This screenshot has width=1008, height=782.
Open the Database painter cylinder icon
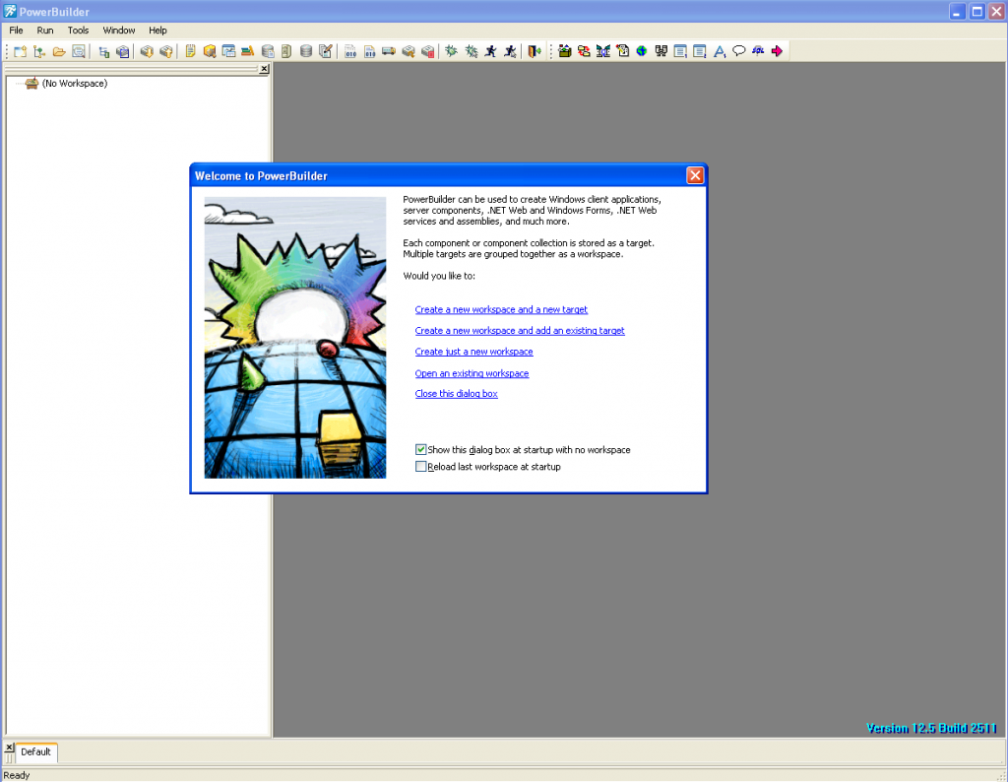(x=306, y=51)
